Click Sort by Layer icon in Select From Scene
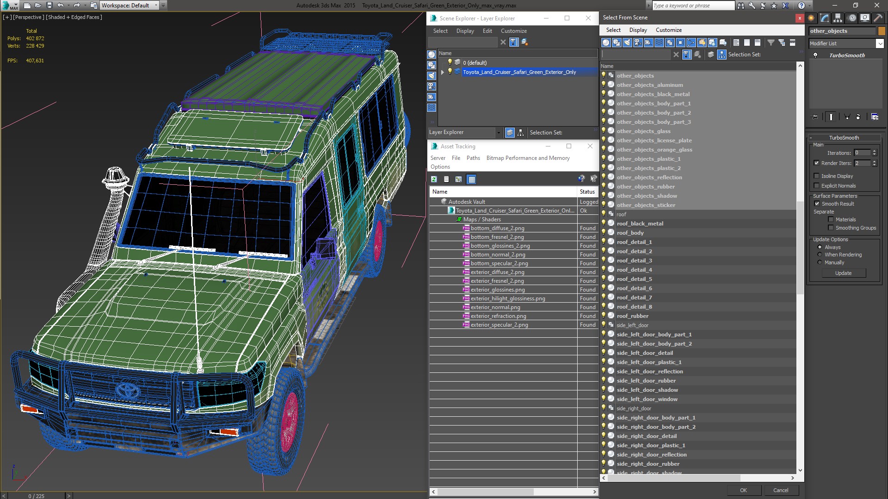The height and width of the screenshot is (499, 888). coord(711,55)
